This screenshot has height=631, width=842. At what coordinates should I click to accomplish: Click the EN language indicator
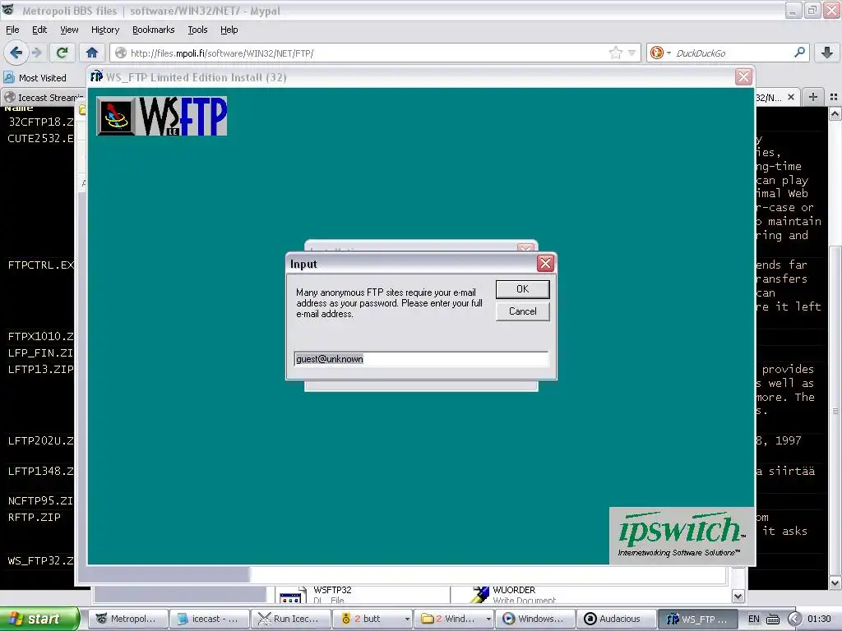pos(753,619)
